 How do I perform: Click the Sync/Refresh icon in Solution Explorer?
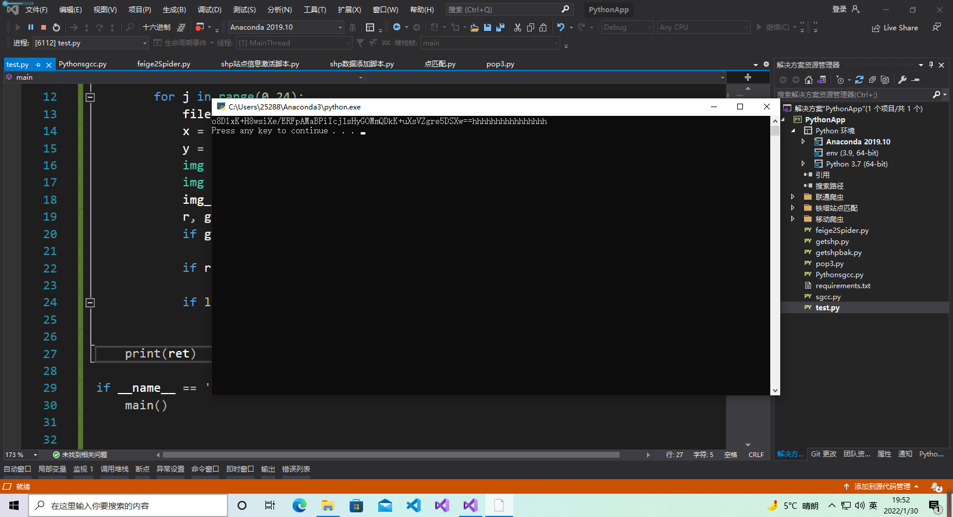(x=859, y=80)
